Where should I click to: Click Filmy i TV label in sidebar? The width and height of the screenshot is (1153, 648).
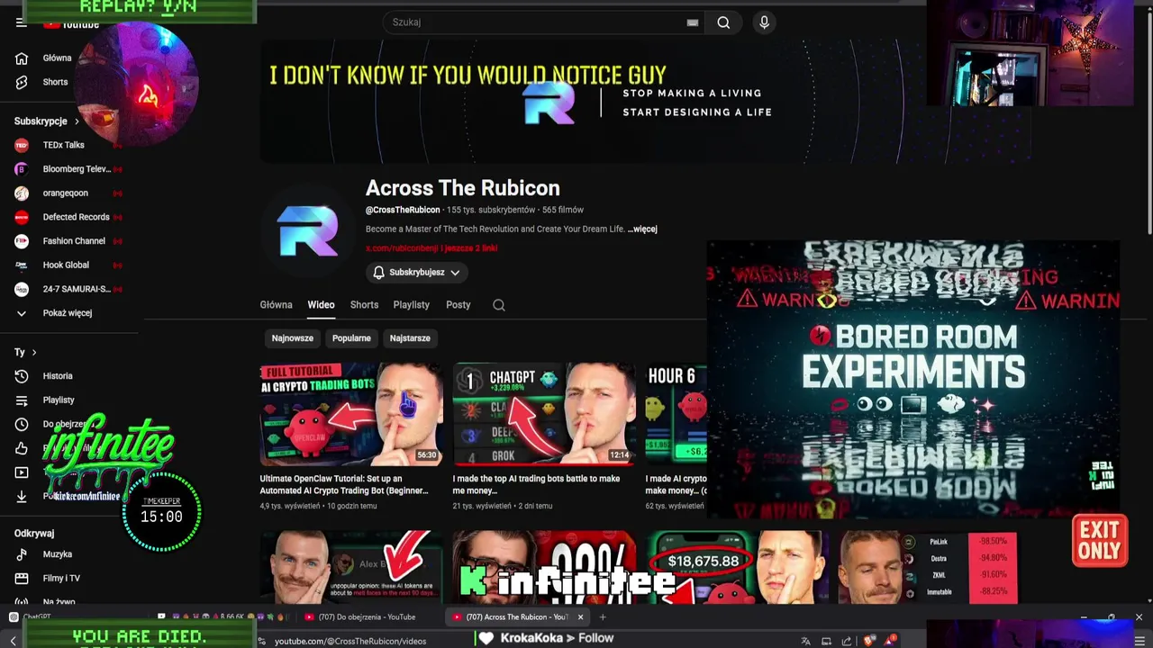pyautogui.click(x=61, y=579)
